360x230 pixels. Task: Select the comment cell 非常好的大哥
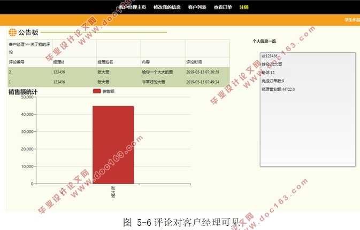(154, 82)
